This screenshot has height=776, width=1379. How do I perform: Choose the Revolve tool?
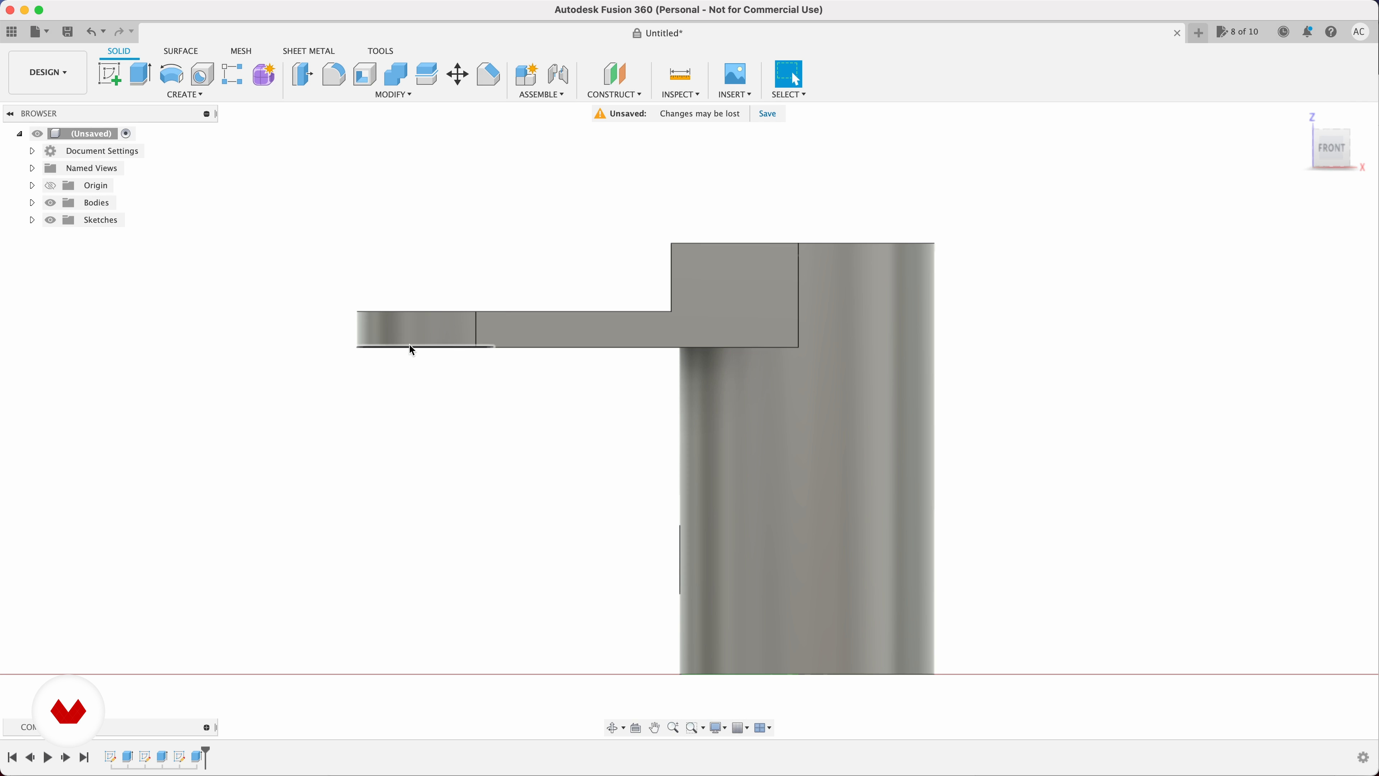[x=171, y=74]
